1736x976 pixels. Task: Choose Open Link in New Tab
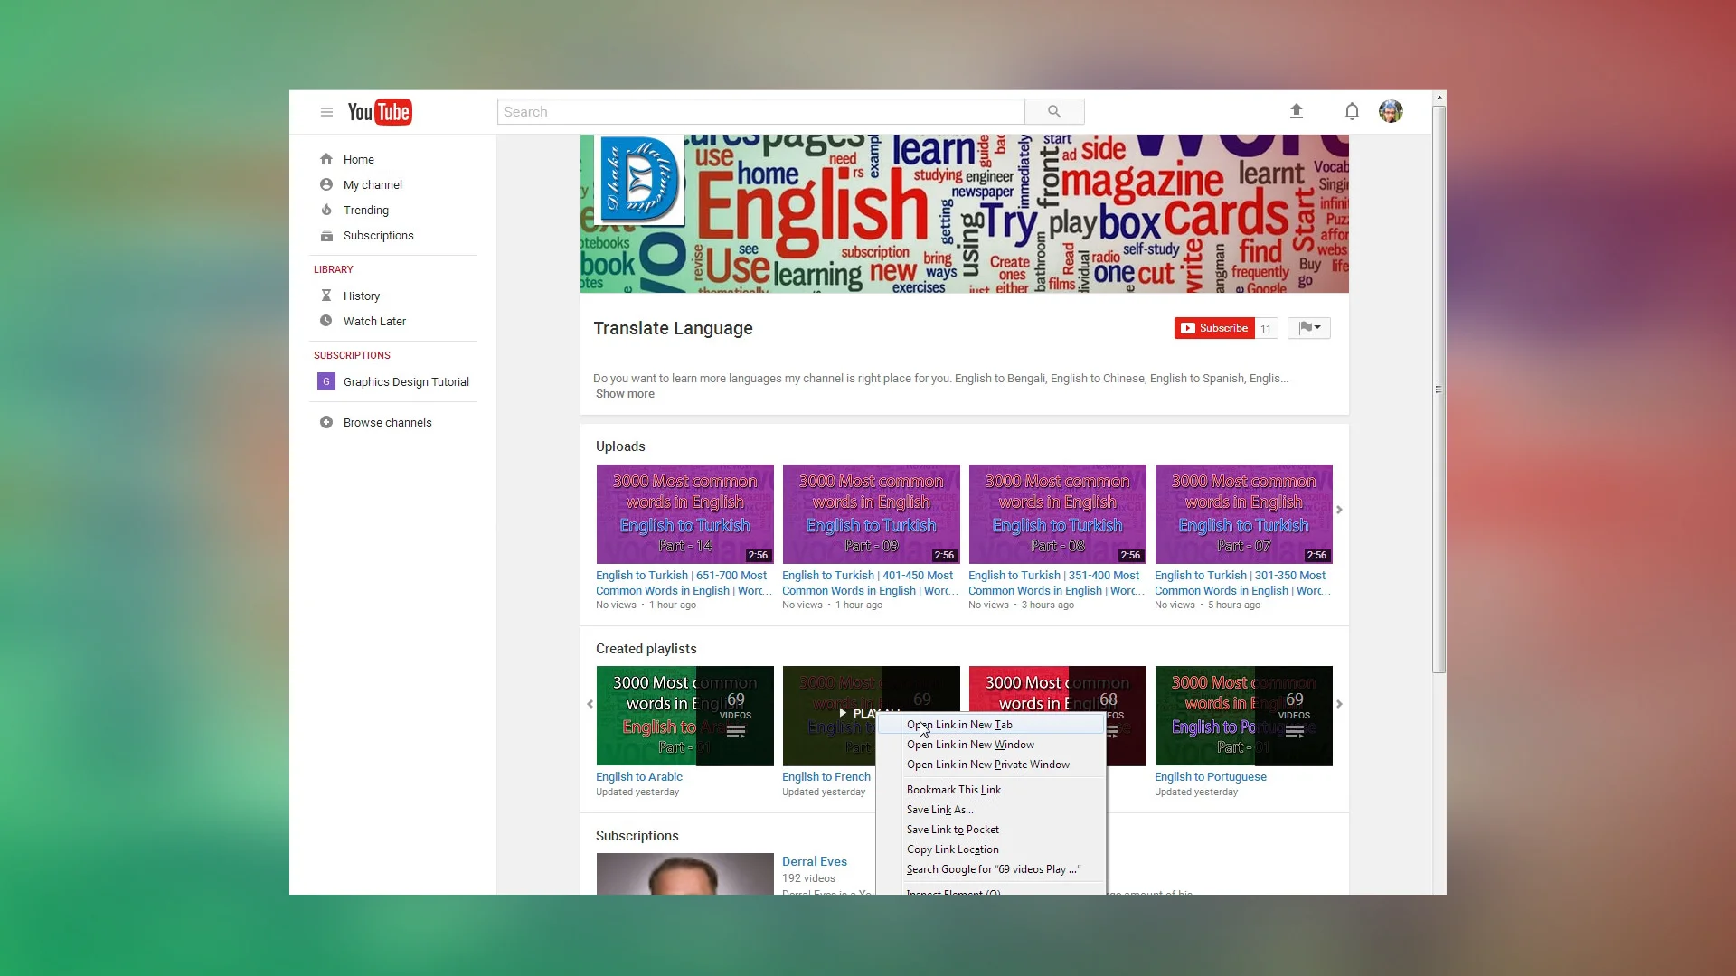(x=991, y=725)
